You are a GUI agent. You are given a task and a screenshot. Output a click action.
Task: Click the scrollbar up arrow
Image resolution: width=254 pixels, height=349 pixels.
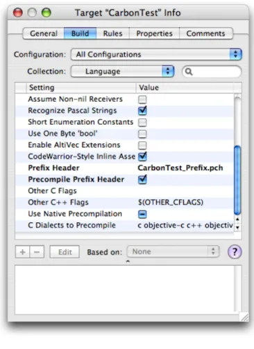click(x=237, y=220)
